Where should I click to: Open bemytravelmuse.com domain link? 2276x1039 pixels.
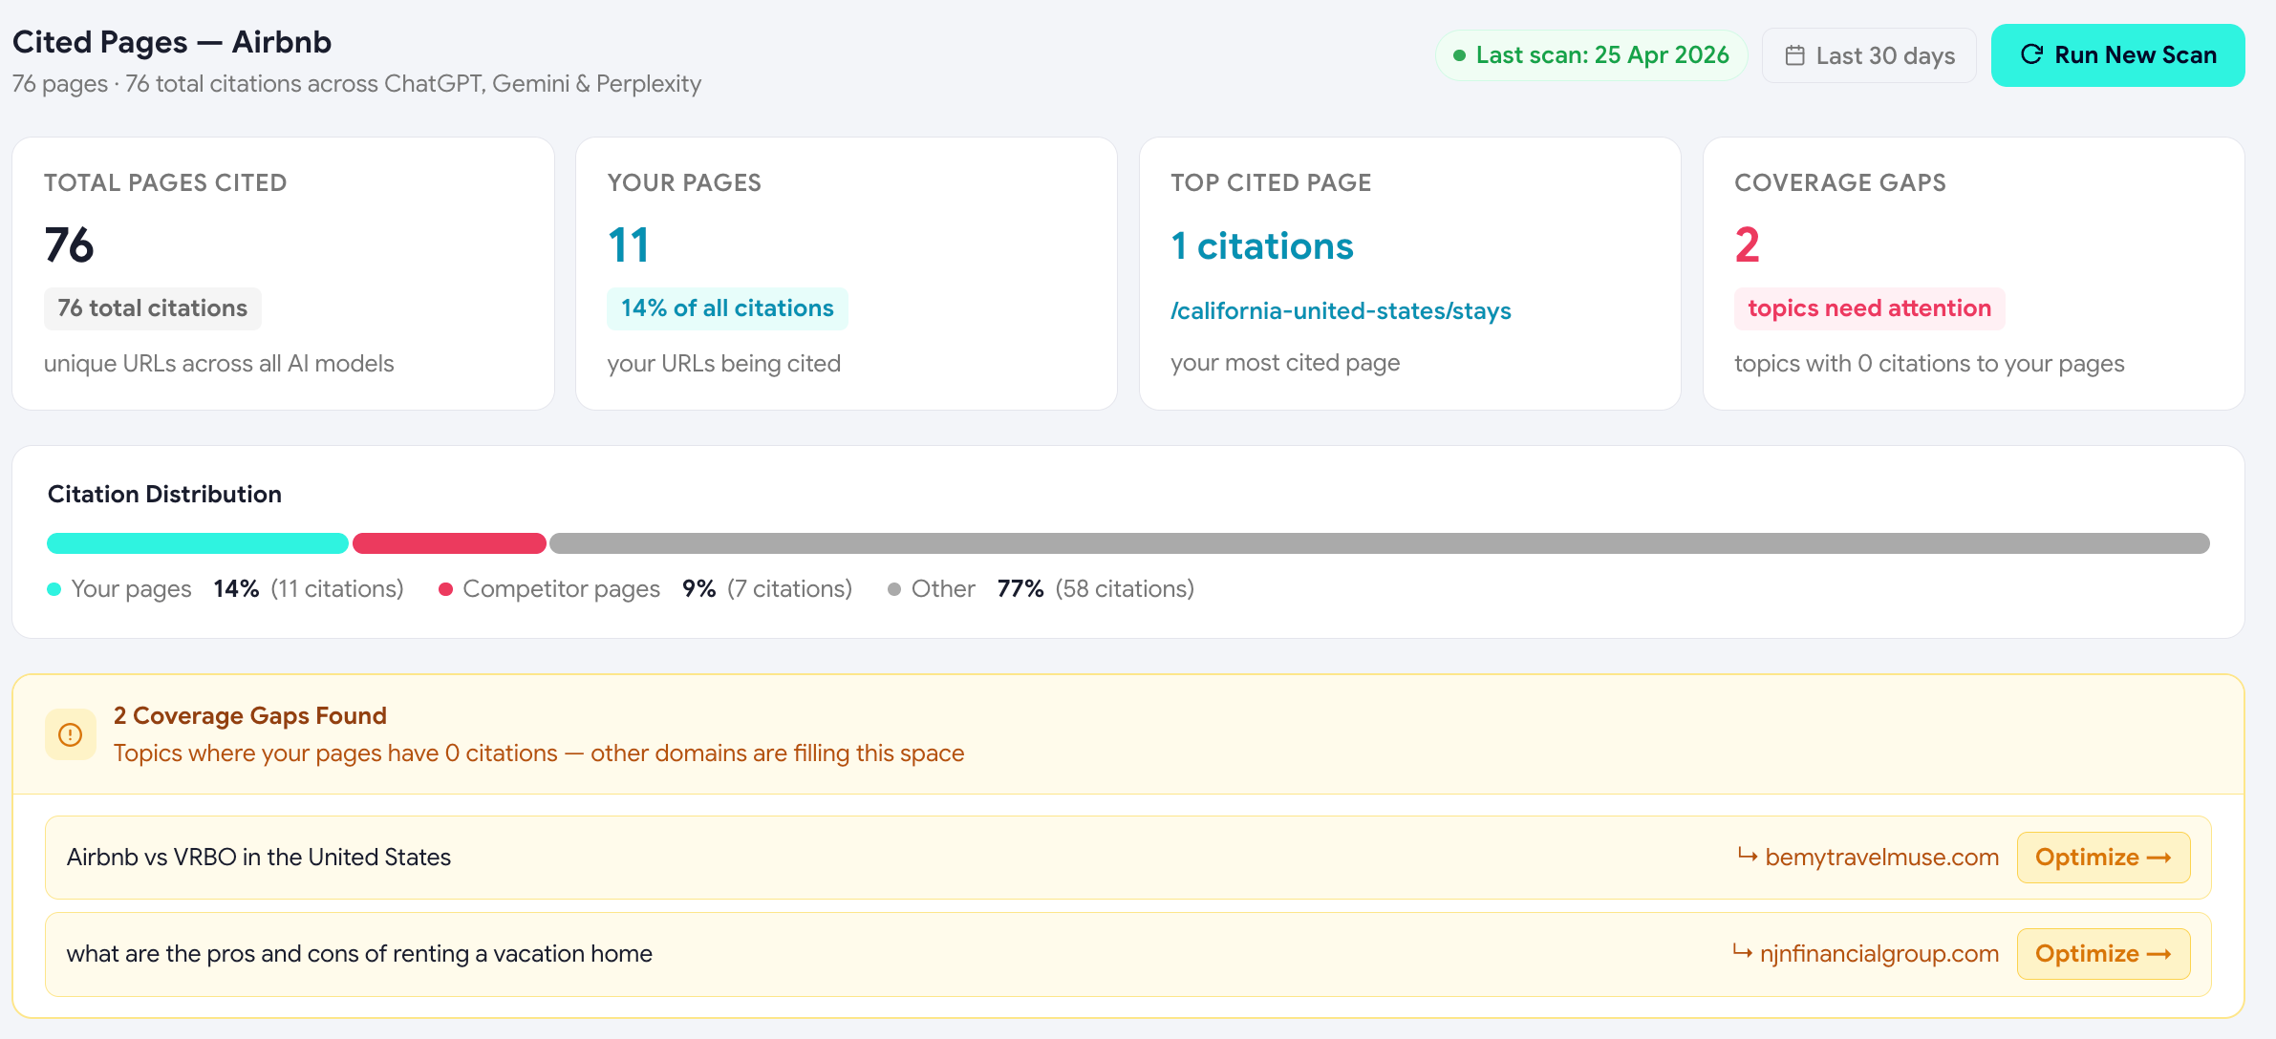(1881, 858)
